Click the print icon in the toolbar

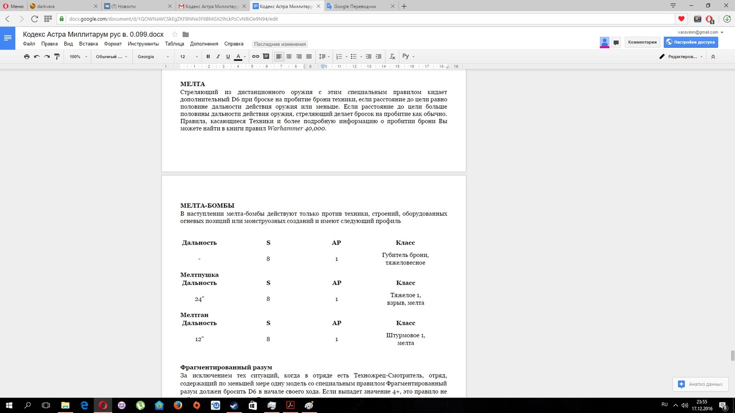point(27,56)
